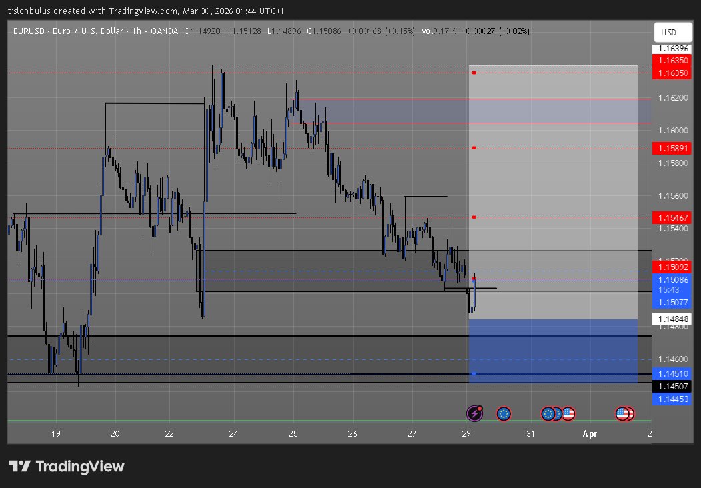Click the blue 1.14510 price label
This screenshot has width=701, height=488.
click(x=672, y=373)
